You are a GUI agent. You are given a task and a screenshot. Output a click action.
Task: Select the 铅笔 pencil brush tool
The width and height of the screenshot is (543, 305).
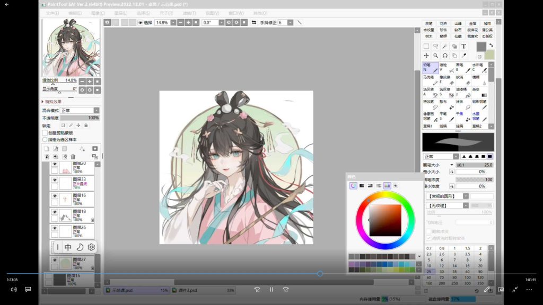[x=430, y=67]
